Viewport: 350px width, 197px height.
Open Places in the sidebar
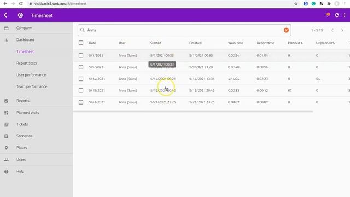pos(22,147)
